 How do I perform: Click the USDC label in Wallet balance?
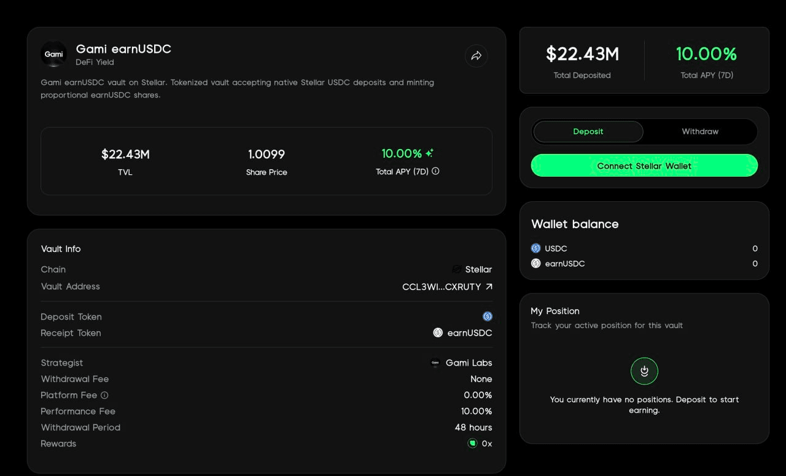pos(556,248)
